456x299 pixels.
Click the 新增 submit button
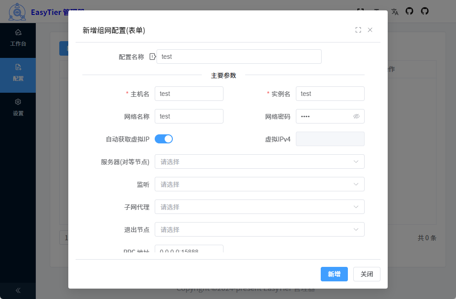coord(334,274)
